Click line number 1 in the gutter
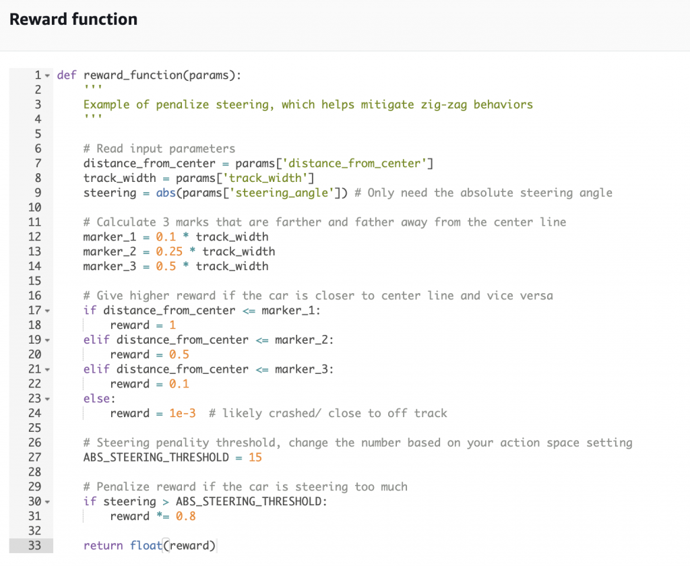Screen dimensions: 690x566 (x=38, y=75)
